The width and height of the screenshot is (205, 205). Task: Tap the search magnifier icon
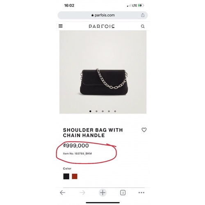(143, 26)
